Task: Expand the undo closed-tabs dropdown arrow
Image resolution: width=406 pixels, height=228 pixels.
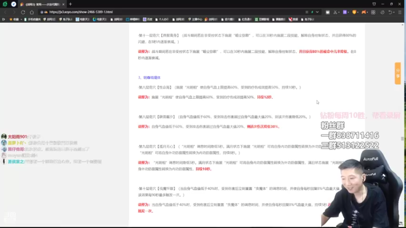Action: coord(394,12)
